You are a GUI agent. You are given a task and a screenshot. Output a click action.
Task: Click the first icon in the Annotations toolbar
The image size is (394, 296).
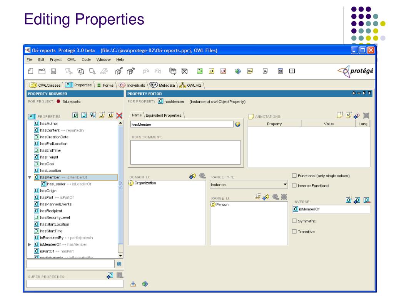point(340,115)
